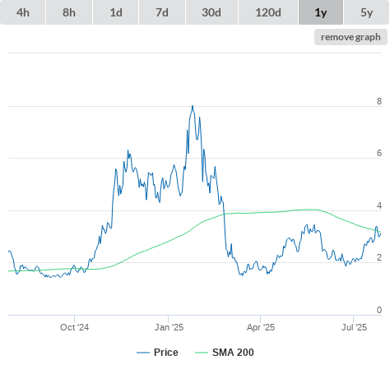This screenshot has height=374, width=390.
Task: Switch chart to 30d range
Action: pos(211,12)
